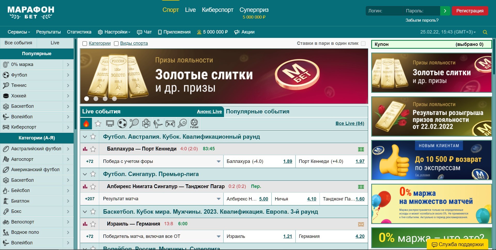Filter live events by tennis racket icon
Image resolution: width=496 pixels, height=250 pixels.
point(134,124)
